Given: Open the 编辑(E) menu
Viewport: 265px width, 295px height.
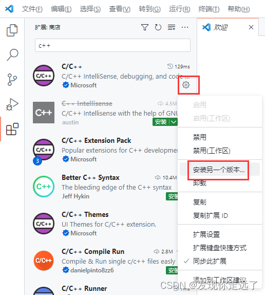Looking at the screenshot, I should [x=61, y=9].
